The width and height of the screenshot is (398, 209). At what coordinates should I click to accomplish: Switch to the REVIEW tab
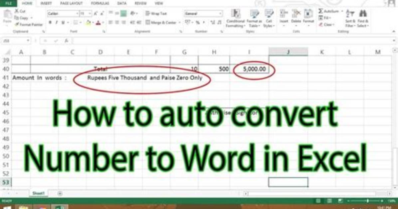click(x=140, y=3)
